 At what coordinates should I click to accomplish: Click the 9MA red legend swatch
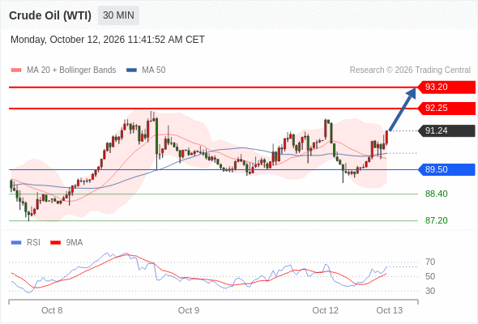(55, 243)
